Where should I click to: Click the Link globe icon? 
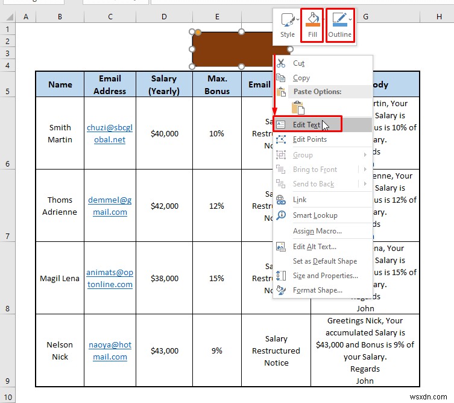click(x=280, y=200)
